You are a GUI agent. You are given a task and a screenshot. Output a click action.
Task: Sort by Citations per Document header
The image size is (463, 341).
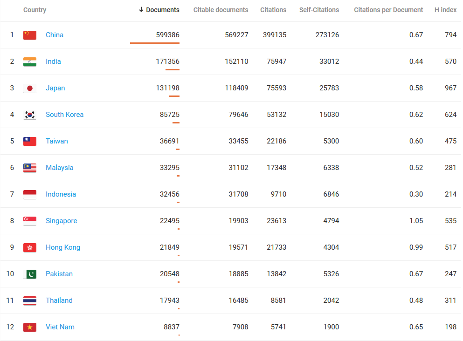[x=388, y=10]
